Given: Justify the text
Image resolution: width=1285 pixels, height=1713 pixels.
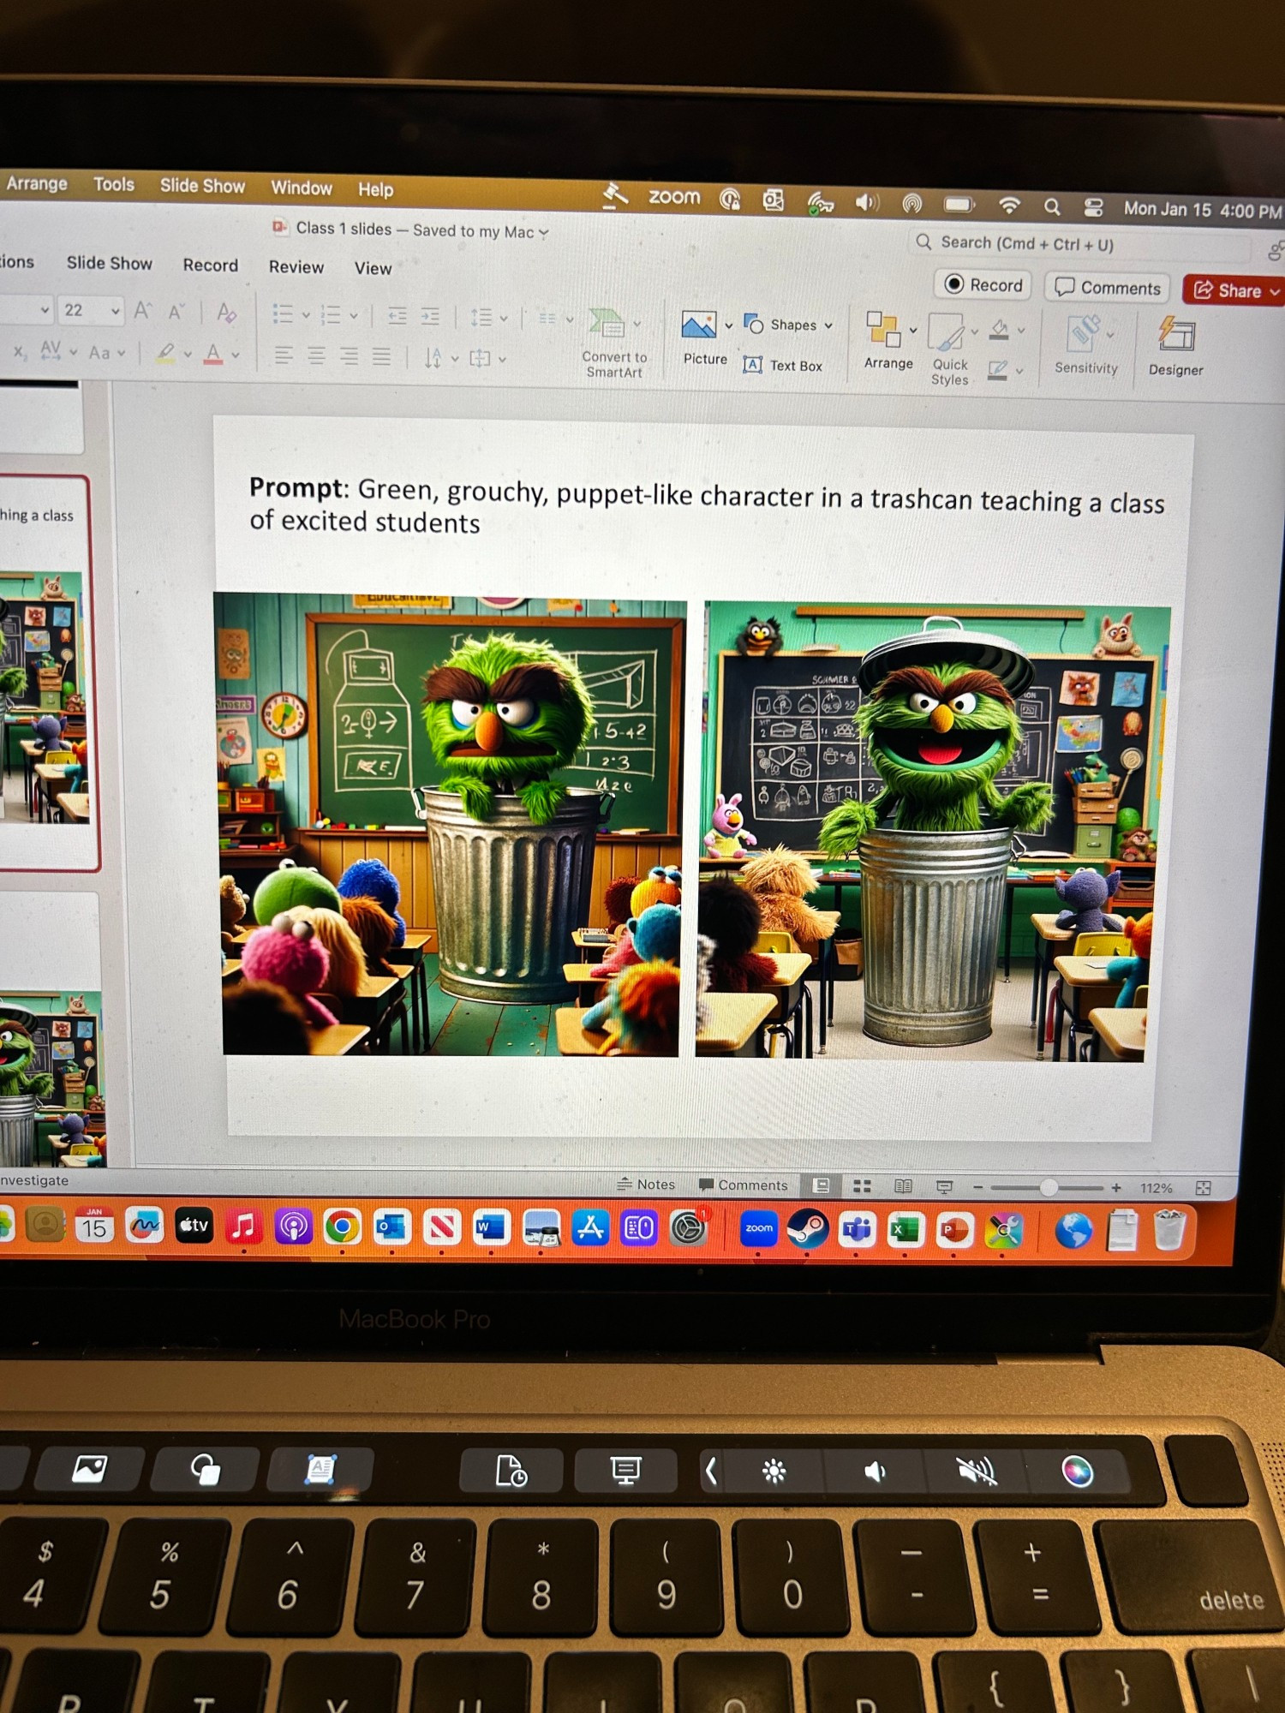Looking at the screenshot, I should [381, 357].
